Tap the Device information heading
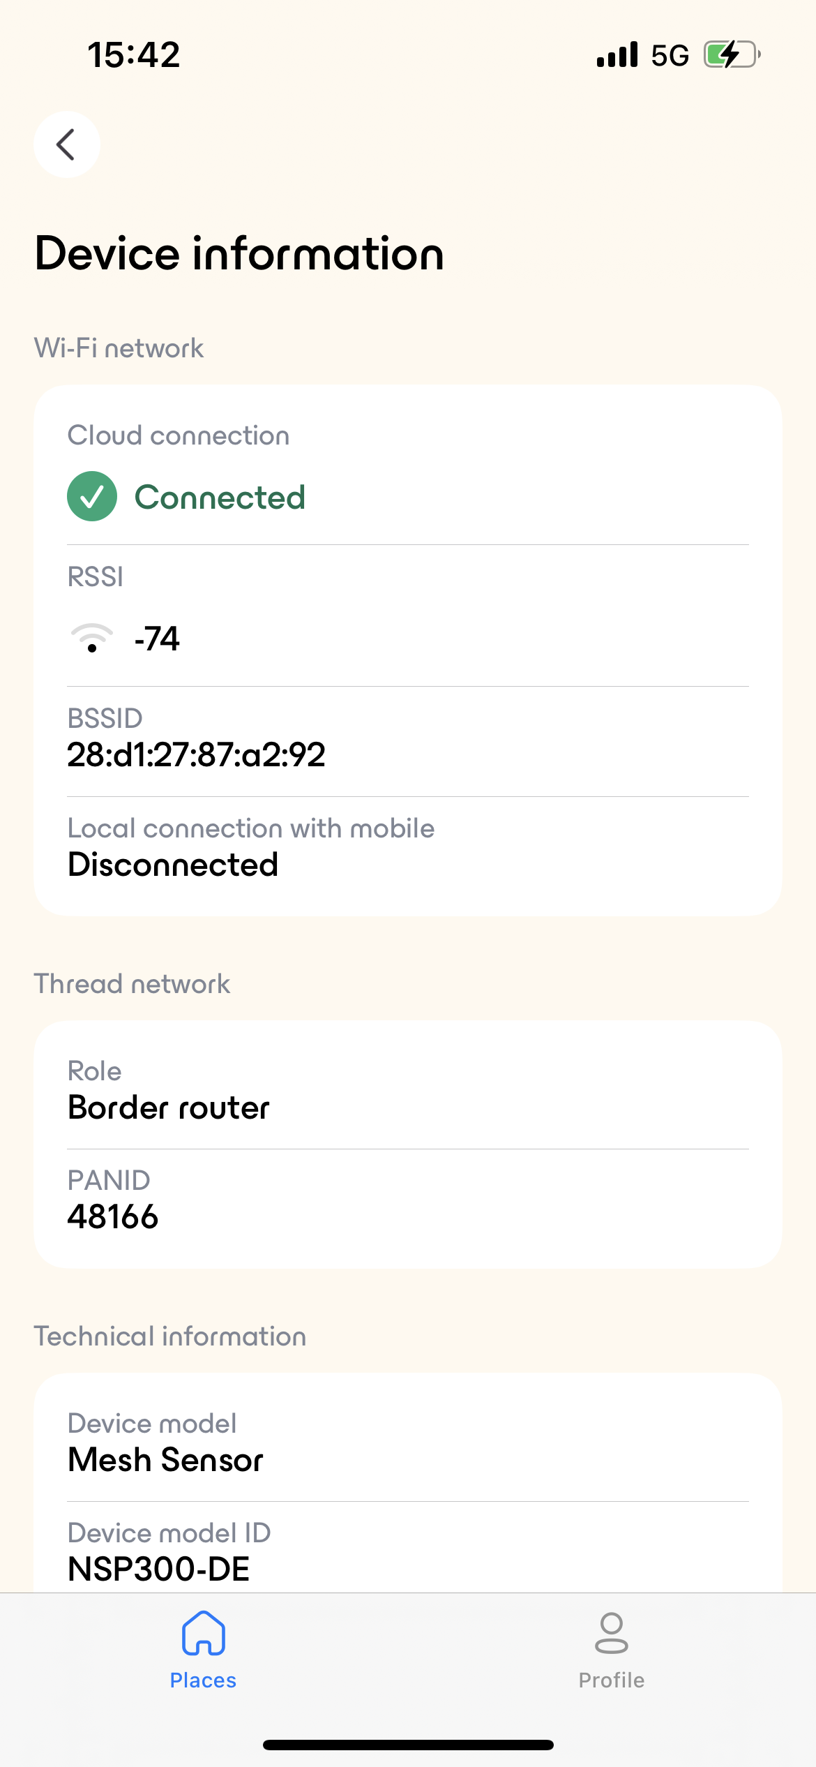The image size is (816, 1767). coord(239,253)
